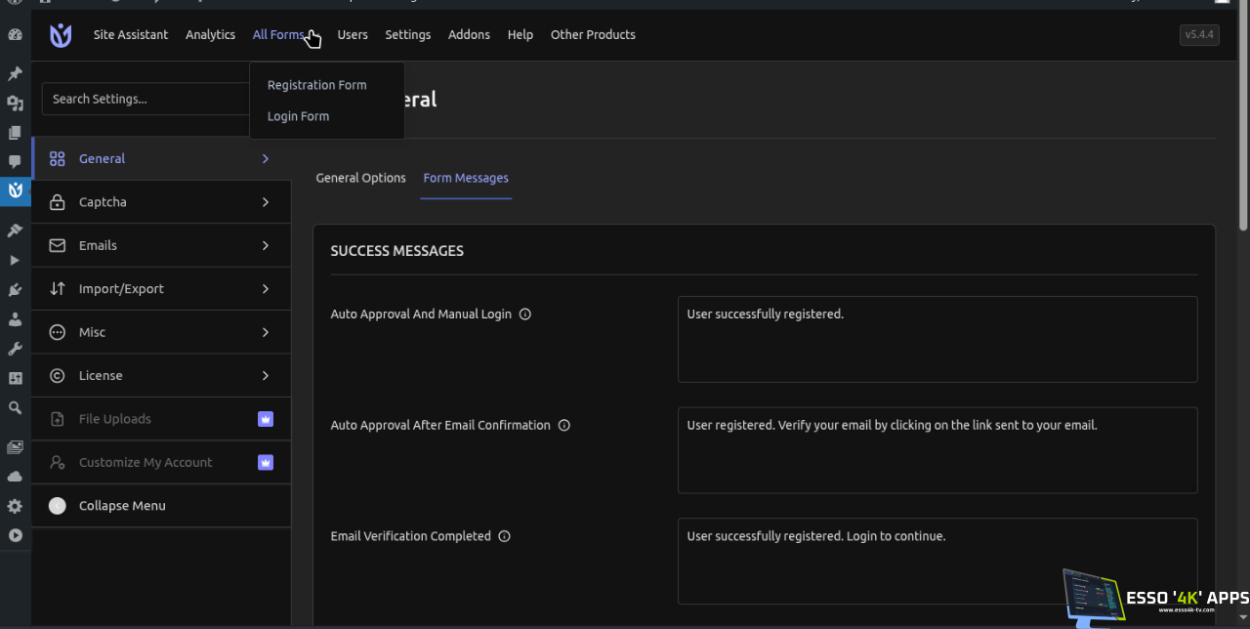
Task: Select Registration Form from All Forms dropdown
Action: click(x=316, y=85)
